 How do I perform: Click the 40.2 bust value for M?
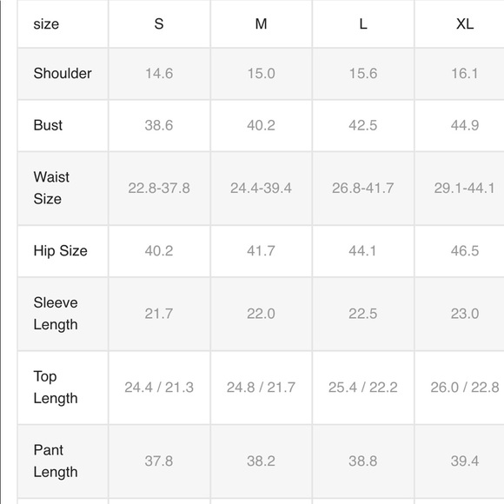click(x=261, y=125)
